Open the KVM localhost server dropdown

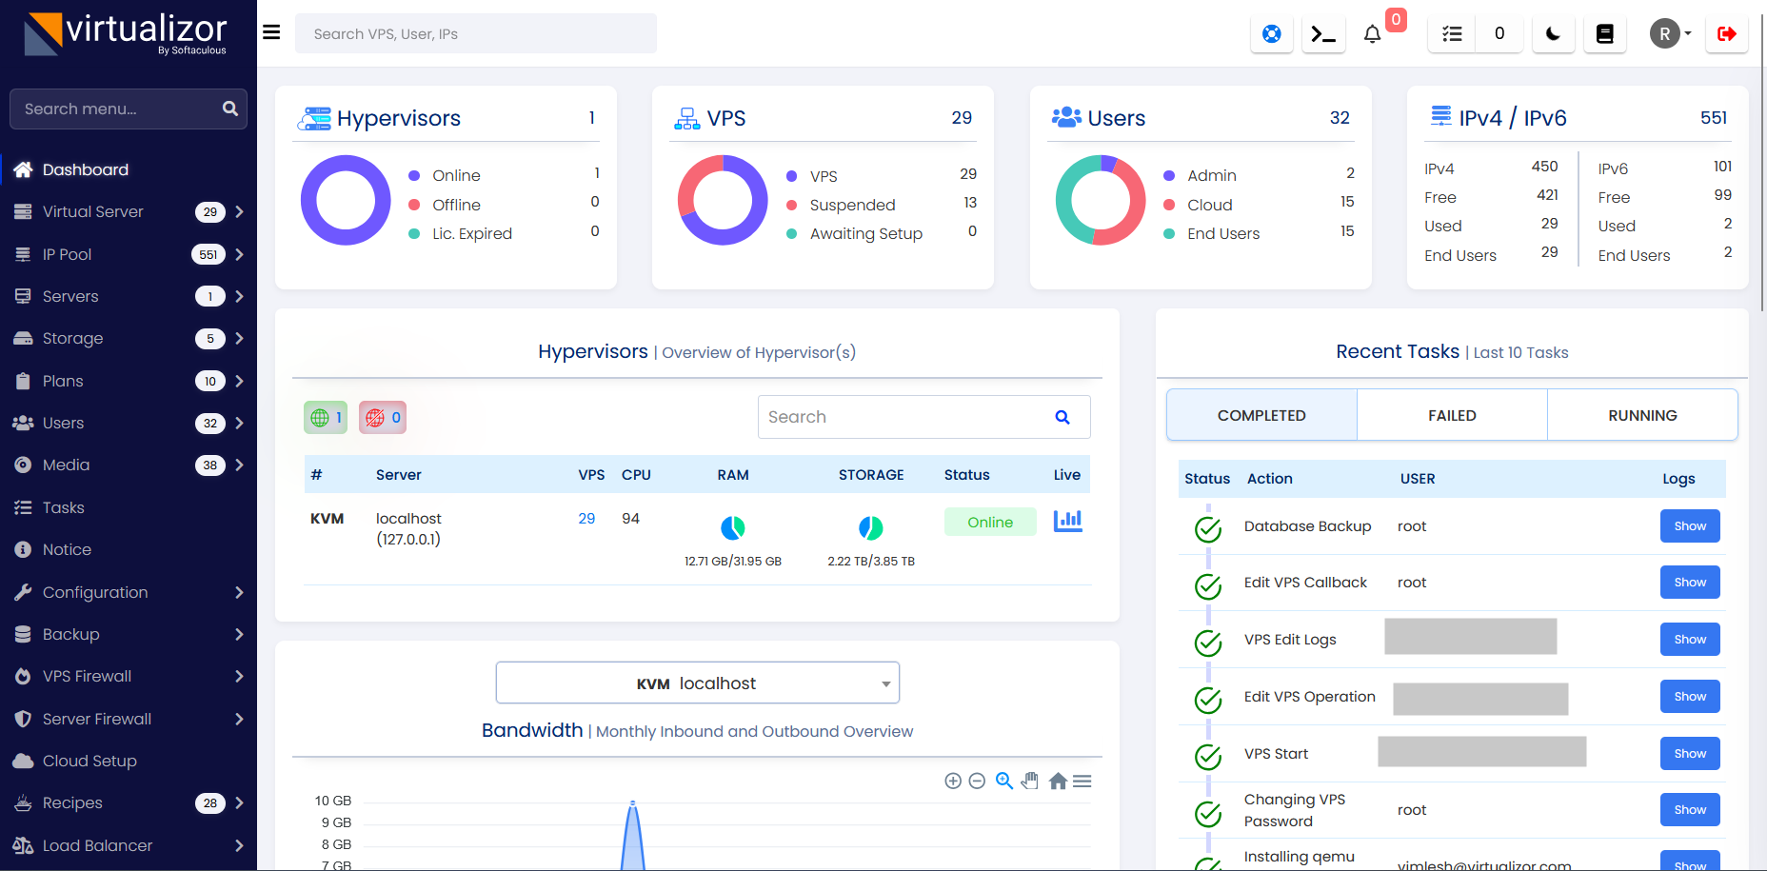coord(697,683)
